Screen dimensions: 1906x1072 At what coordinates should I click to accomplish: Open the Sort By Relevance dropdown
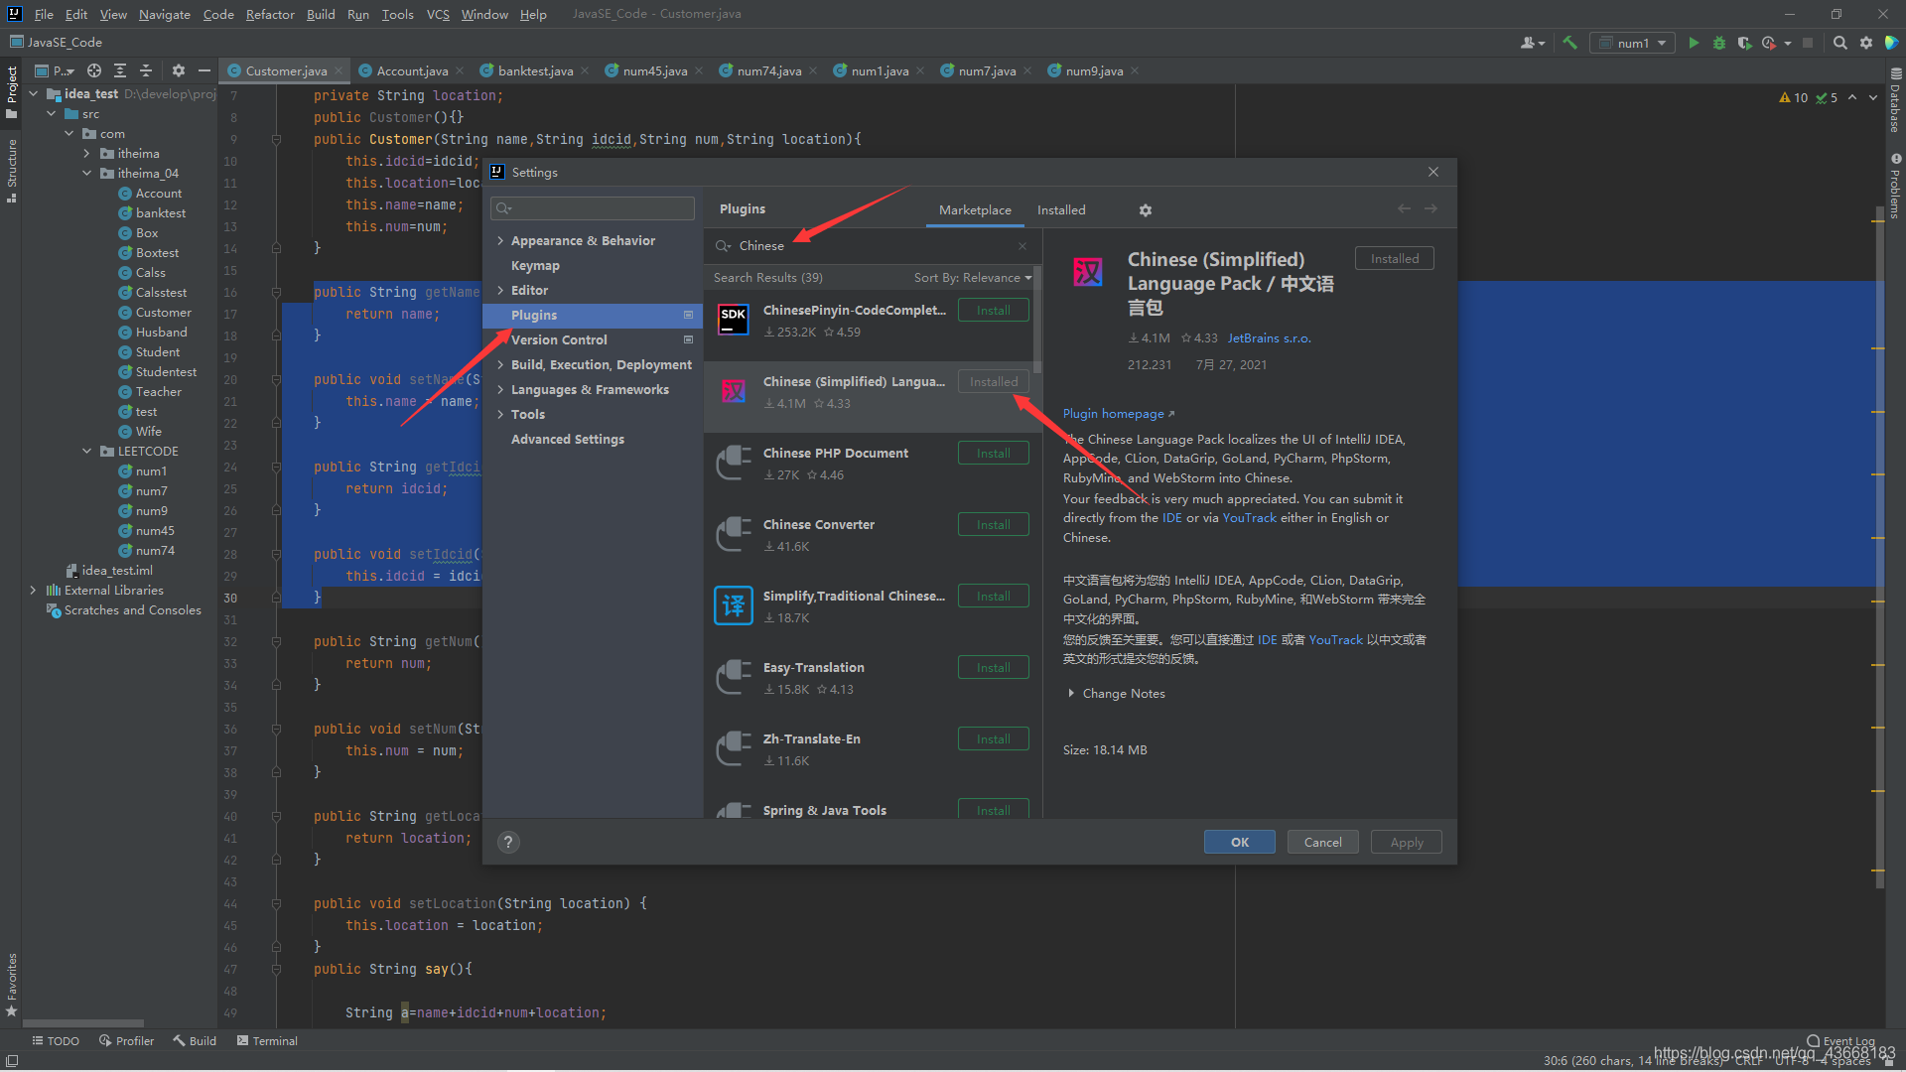click(x=972, y=278)
